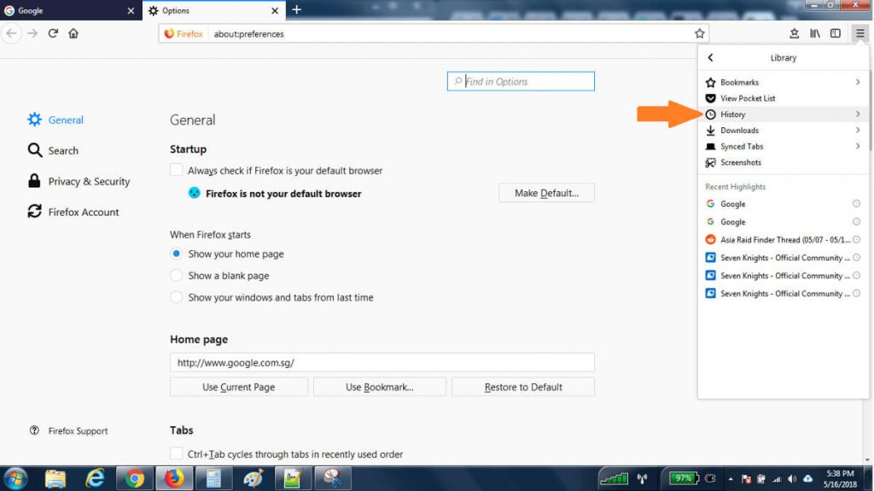Open the taskbar clock showing 5:38 PM
The height and width of the screenshot is (491, 874).
click(840, 479)
